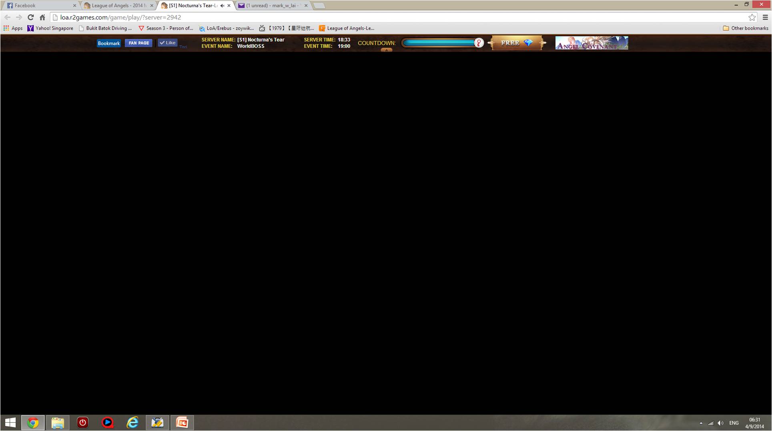Viewport: 772px width, 431px height.
Task: Claim the FREE diamond reward
Action: 517,43
